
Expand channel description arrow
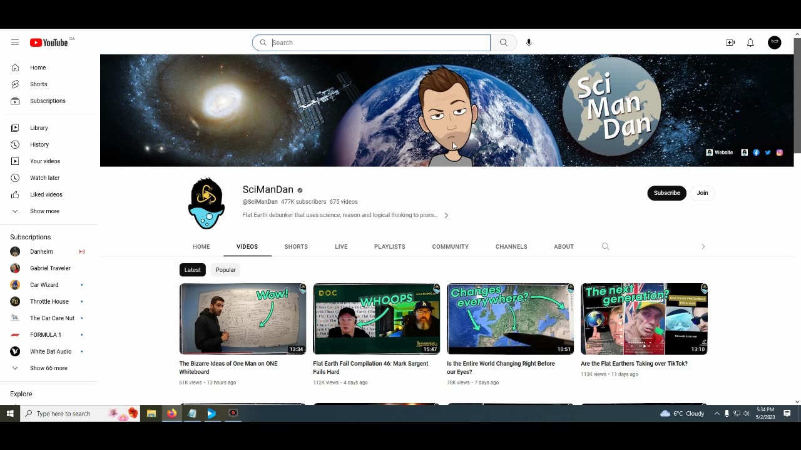[x=446, y=215]
